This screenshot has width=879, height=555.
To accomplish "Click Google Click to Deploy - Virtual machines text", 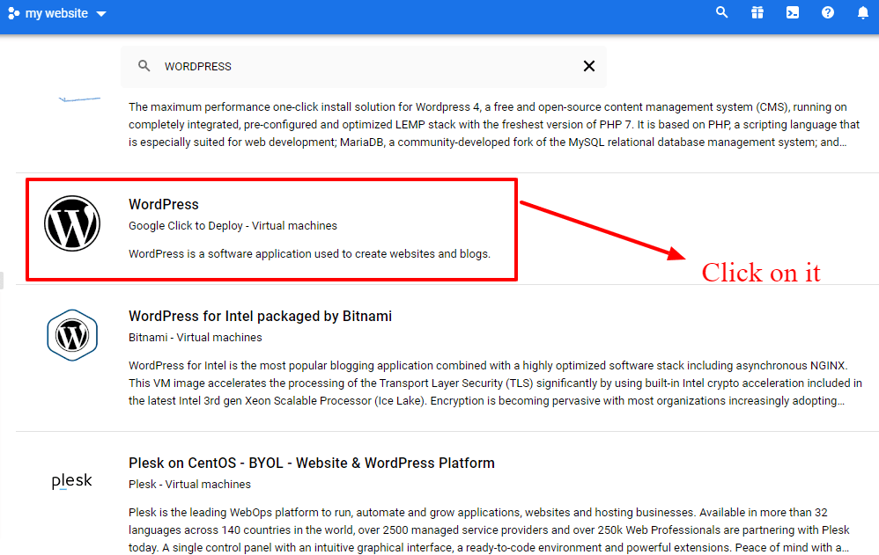I will coord(233,226).
